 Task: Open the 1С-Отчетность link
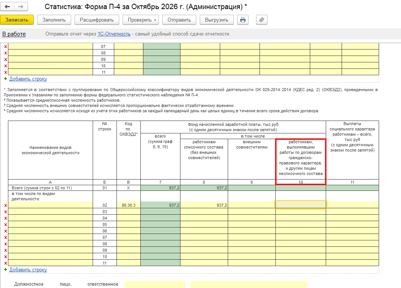pyautogui.click(x=114, y=34)
